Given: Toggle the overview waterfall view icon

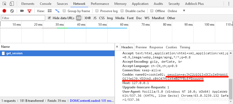Looking at the screenshot, I should 57,11.
